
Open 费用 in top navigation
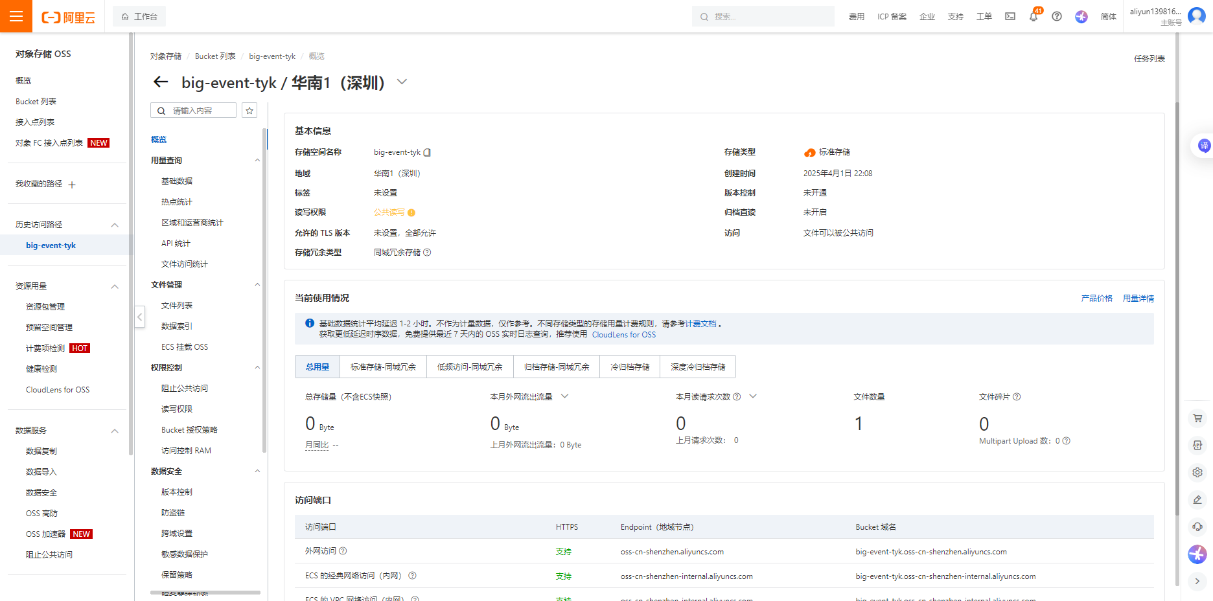pyautogui.click(x=857, y=17)
